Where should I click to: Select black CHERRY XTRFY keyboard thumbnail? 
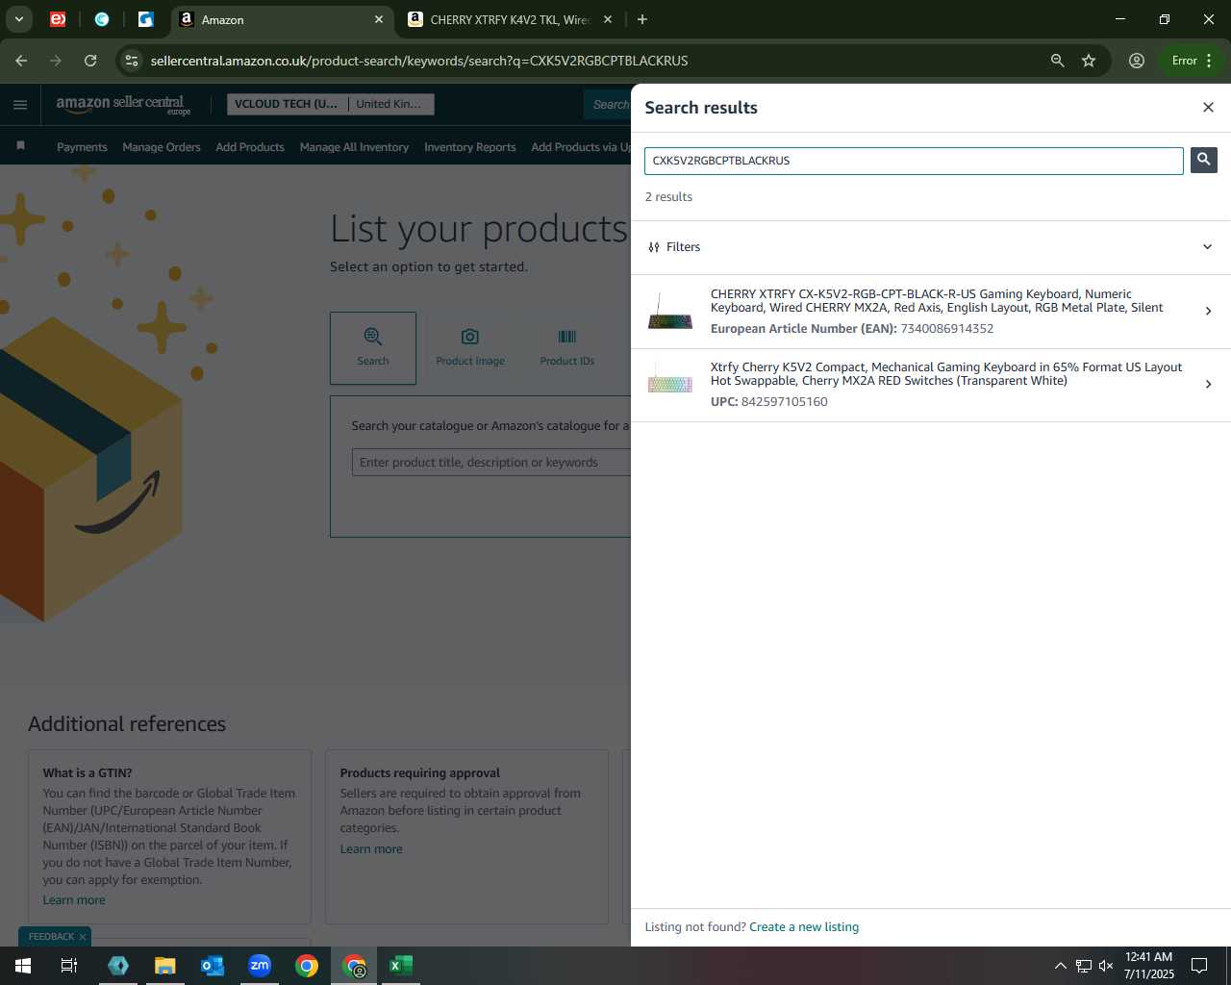click(x=670, y=312)
